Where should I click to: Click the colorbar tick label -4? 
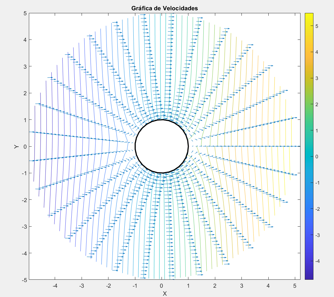pos(318,261)
